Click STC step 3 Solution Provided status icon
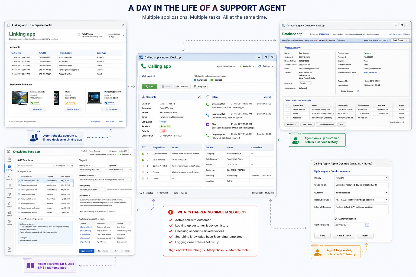The height and width of the screenshot is (277, 416). click(x=143, y=166)
